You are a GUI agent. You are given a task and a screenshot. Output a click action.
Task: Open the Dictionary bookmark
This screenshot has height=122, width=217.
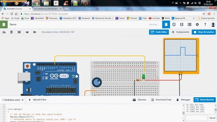52,18
